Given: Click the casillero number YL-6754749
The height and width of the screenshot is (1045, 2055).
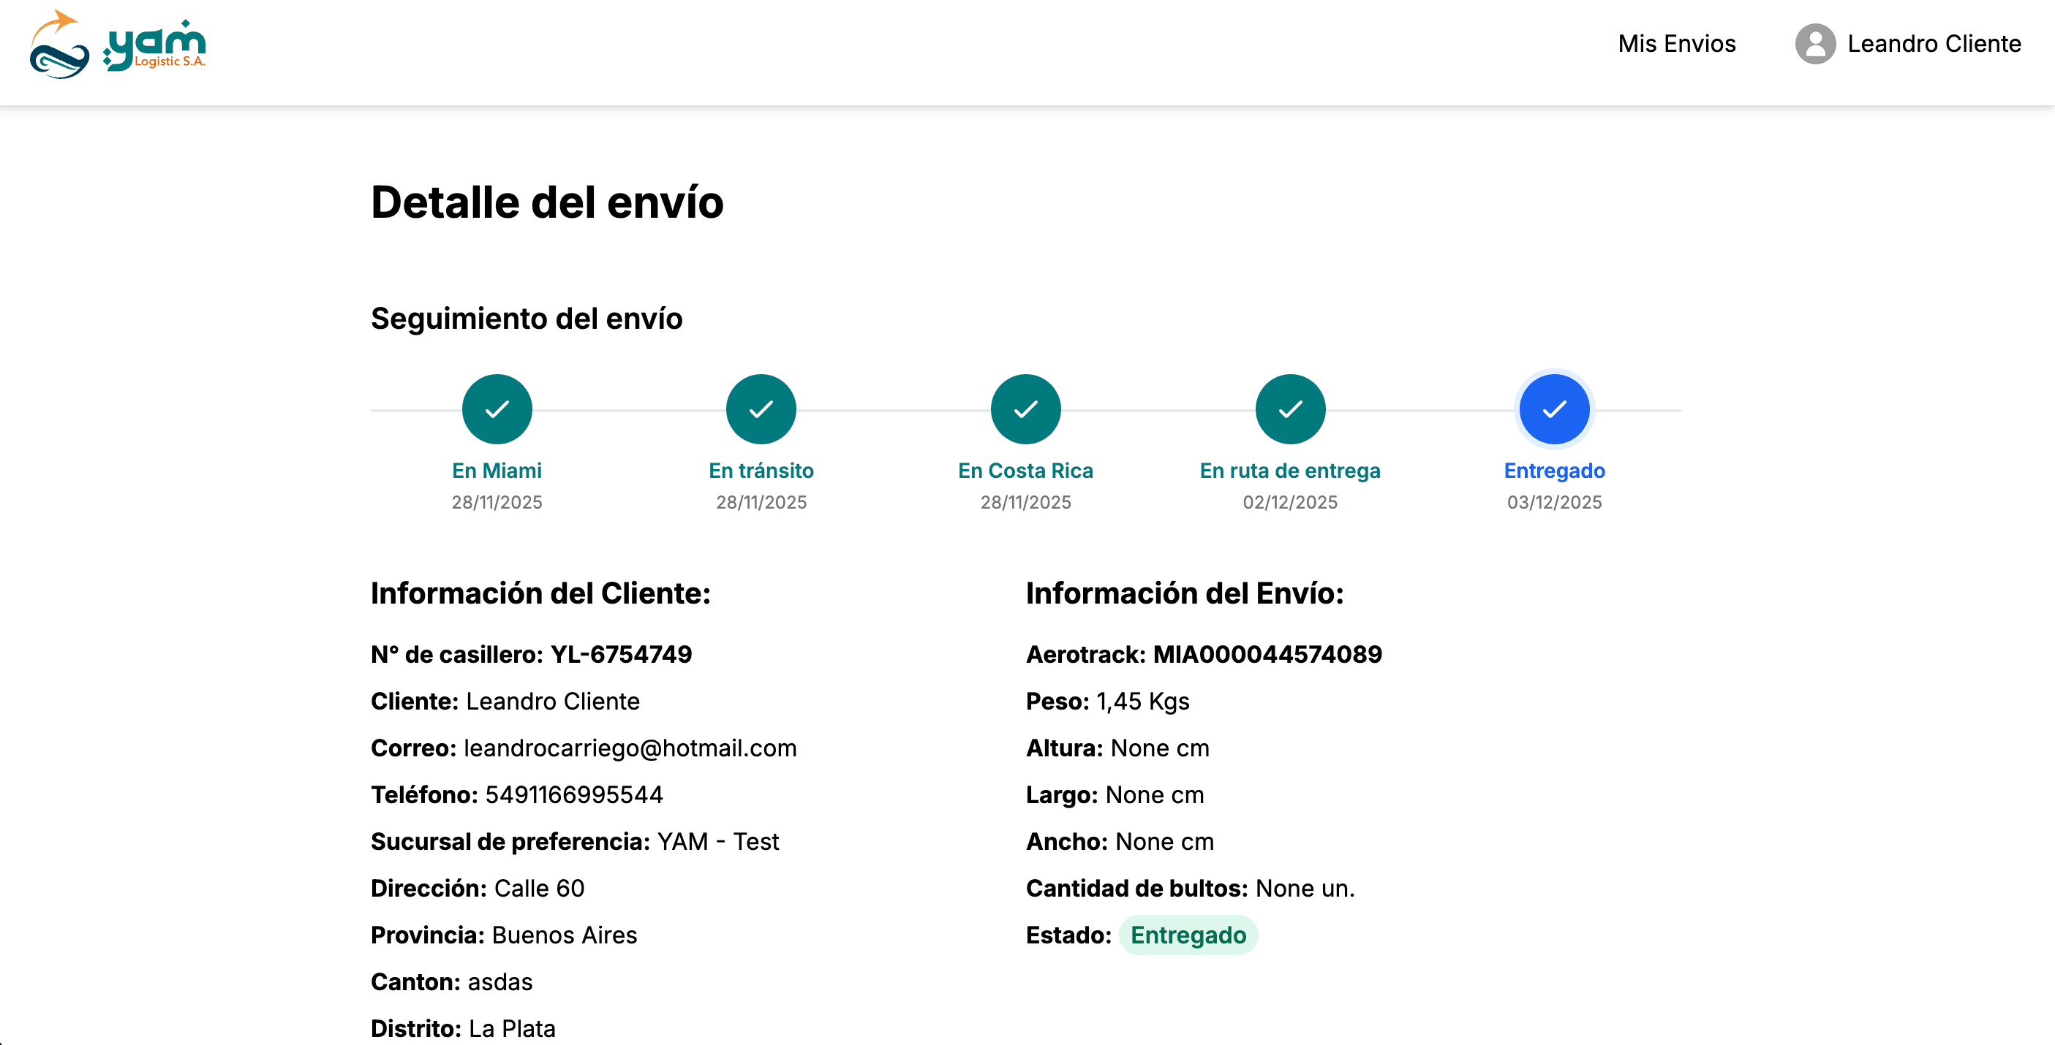Looking at the screenshot, I should click(623, 653).
